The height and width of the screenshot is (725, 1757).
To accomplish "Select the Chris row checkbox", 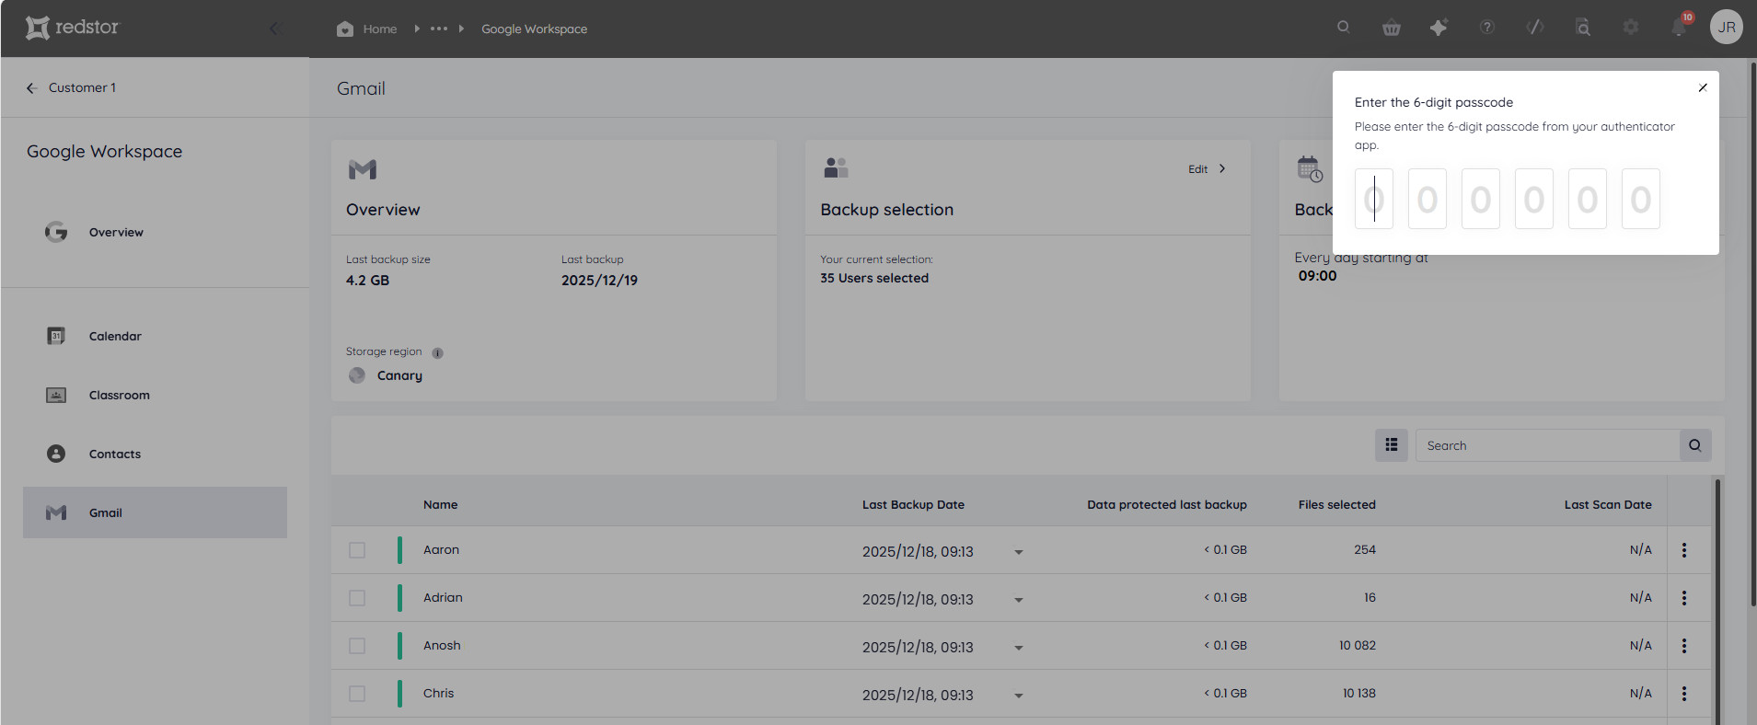I will pyautogui.click(x=357, y=694).
